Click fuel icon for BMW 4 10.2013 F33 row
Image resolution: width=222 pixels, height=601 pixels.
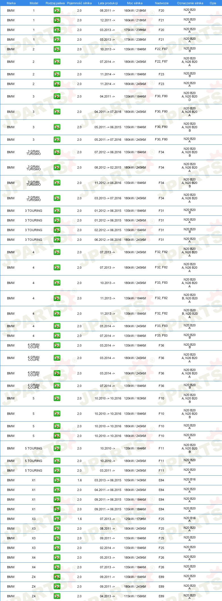tap(57, 283)
